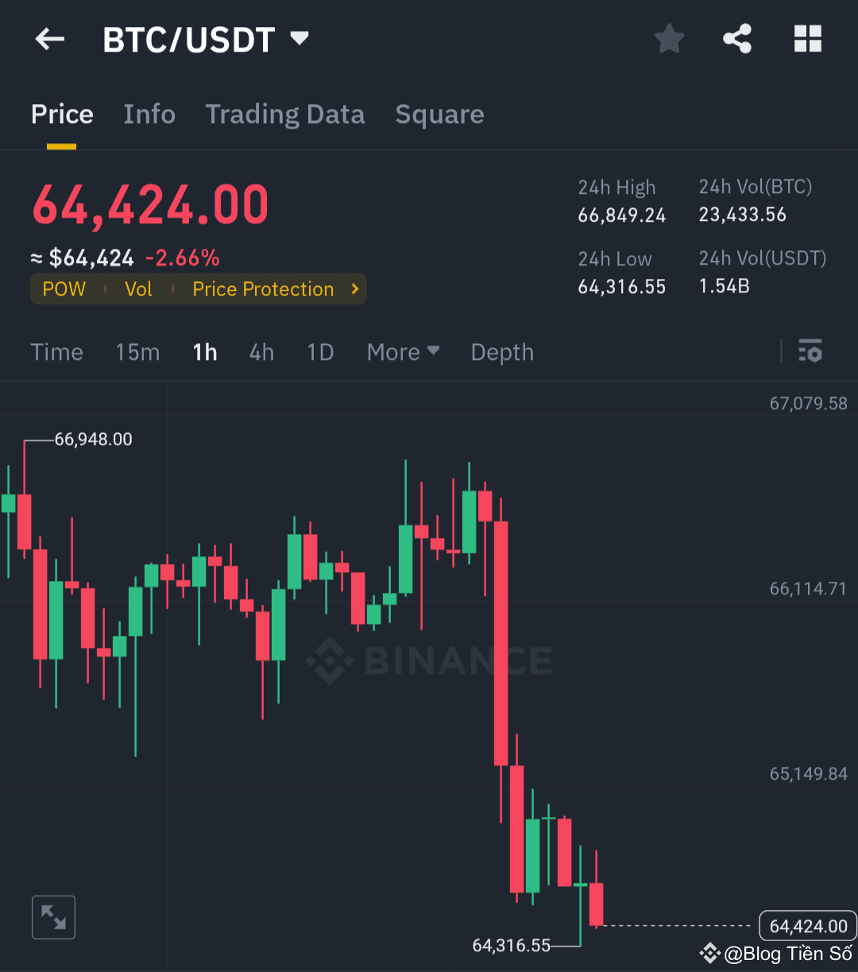Tap the 64,424.00 current price marker

click(807, 925)
